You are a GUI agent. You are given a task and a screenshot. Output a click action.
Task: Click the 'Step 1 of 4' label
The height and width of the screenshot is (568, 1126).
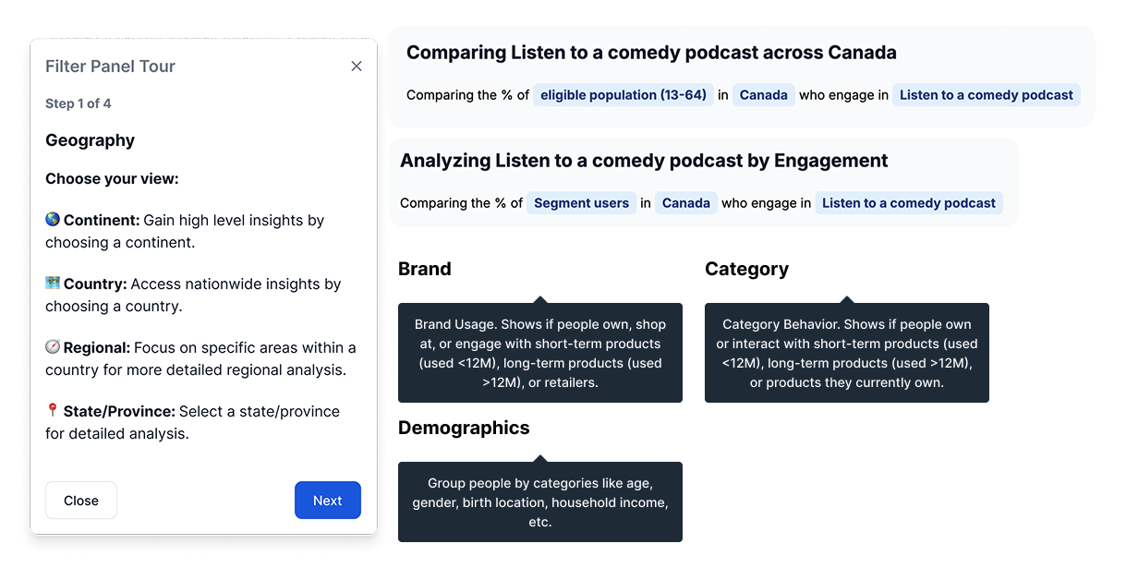tap(79, 103)
